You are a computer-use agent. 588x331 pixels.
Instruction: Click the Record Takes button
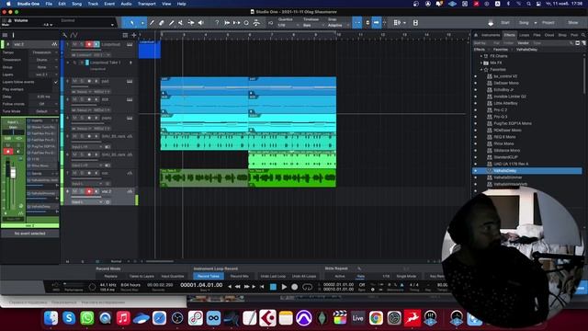point(209,276)
